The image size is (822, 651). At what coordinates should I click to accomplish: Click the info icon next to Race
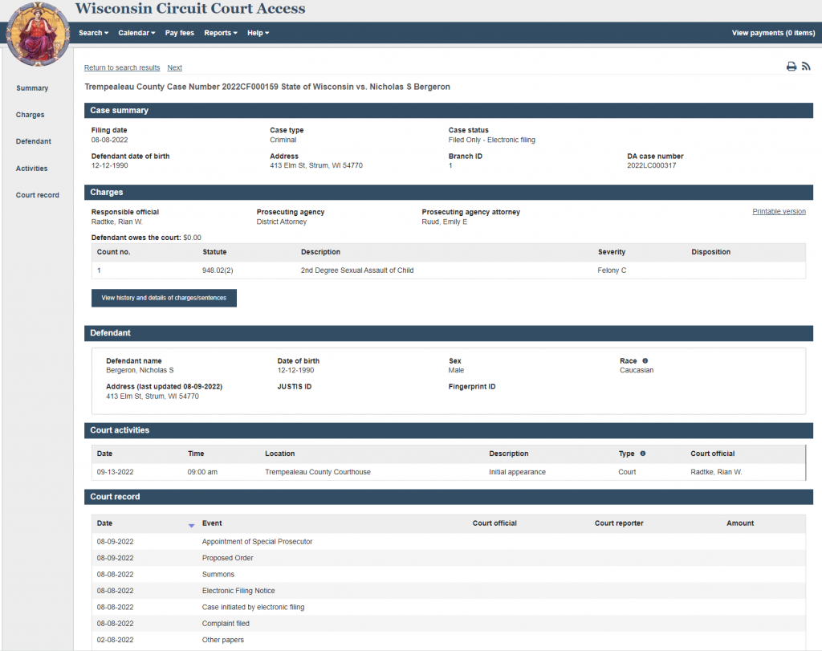point(645,361)
